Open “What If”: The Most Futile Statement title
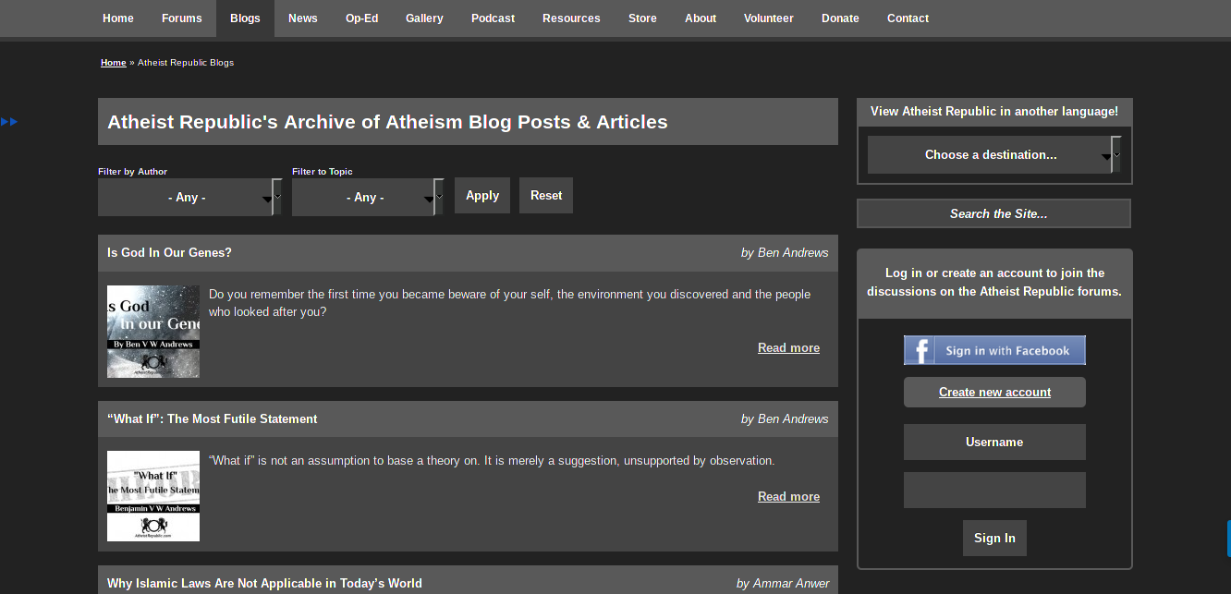 point(212,418)
